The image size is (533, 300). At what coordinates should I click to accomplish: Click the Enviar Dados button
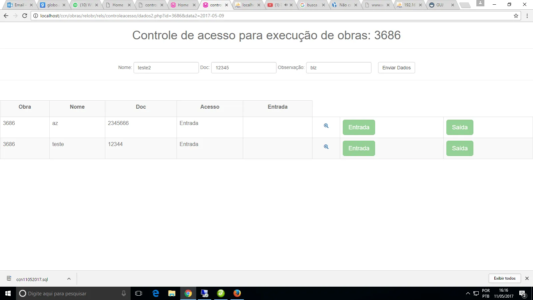[396, 68]
